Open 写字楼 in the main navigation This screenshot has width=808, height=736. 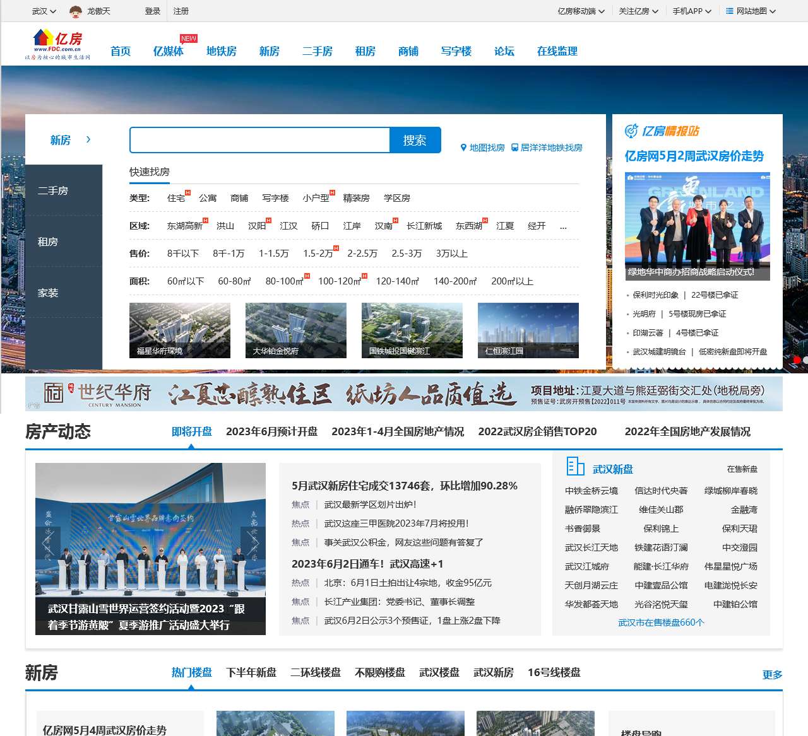click(x=456, y=51)
